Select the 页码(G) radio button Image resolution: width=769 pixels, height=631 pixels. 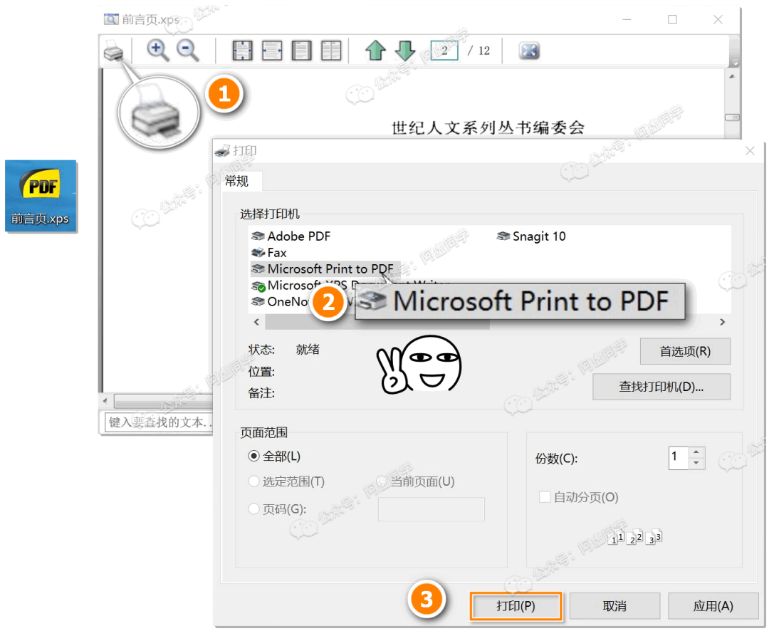pyautogui.click(x=253, y=509)
